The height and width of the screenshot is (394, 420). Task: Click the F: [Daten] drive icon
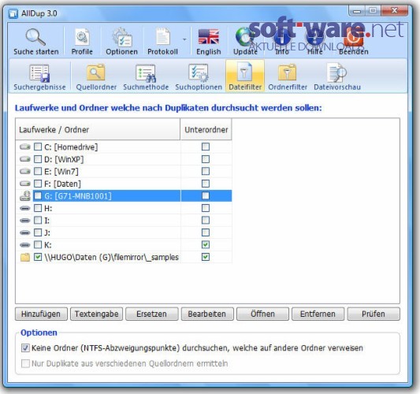point(25,184)
